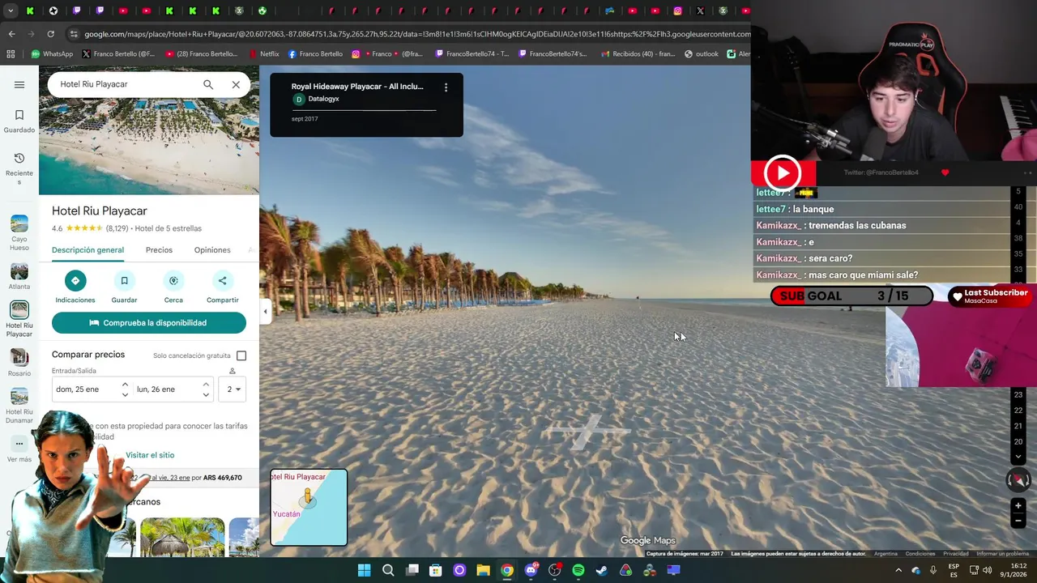Decrease check-out date with down arrow

pos(206,394)
